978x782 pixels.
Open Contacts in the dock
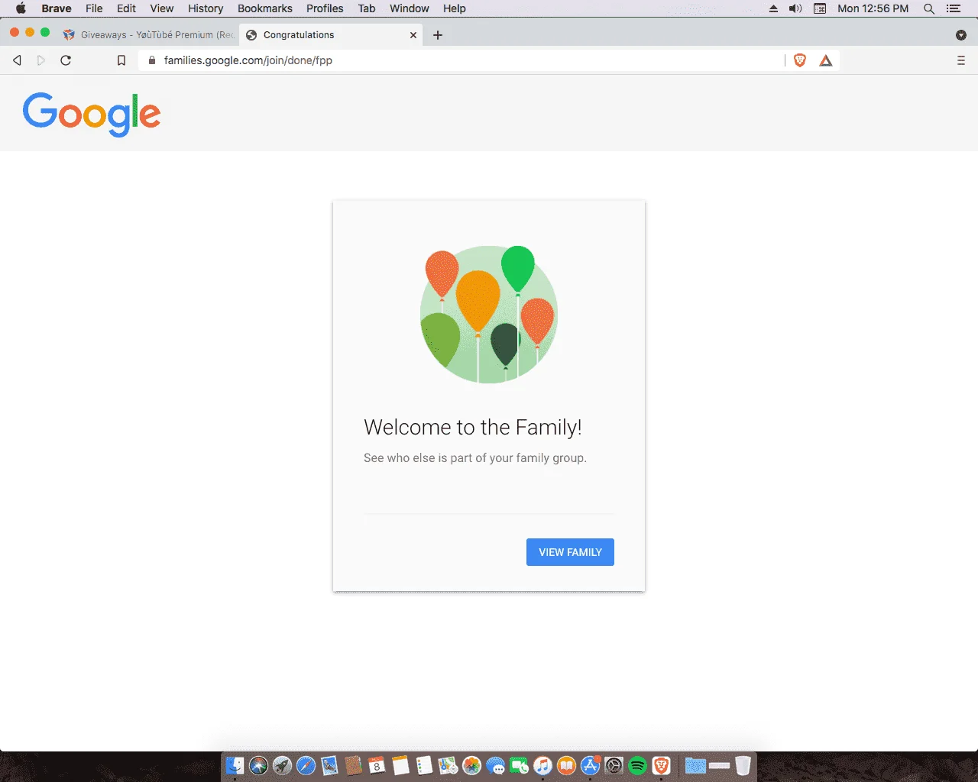(x=353, y=765)
